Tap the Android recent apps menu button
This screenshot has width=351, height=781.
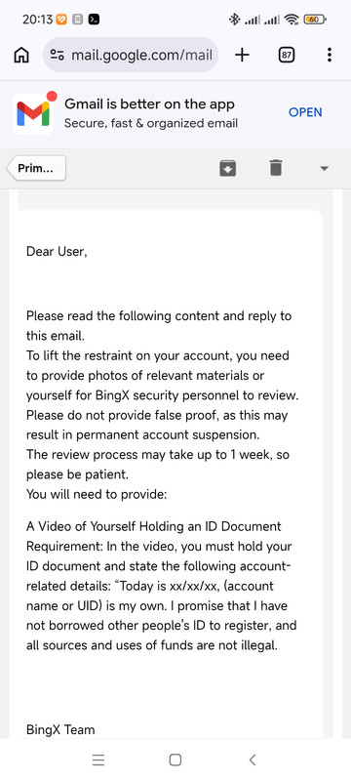(x=98, y=760)
